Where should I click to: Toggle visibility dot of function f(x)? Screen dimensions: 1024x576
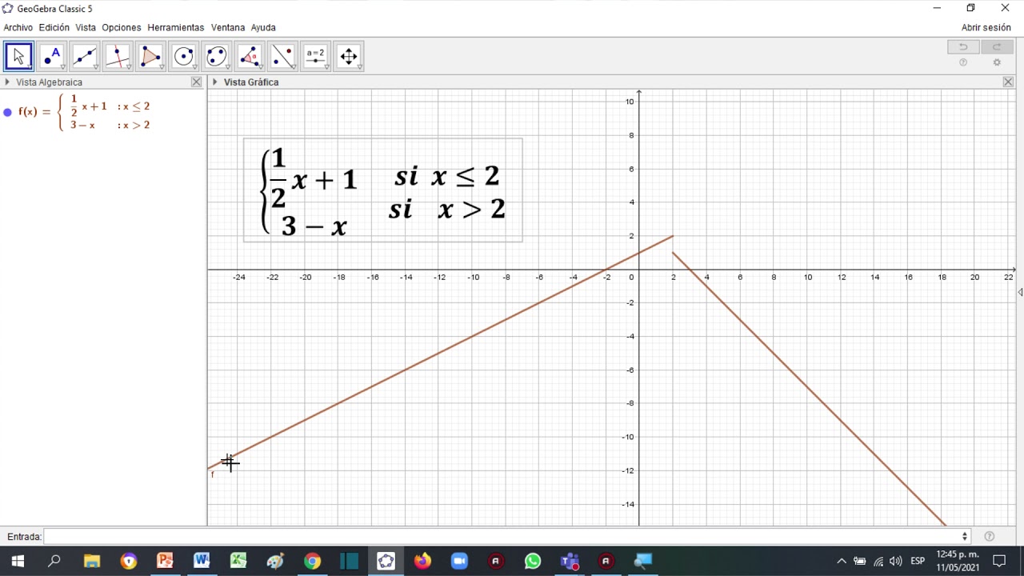(x=8, y=112)
